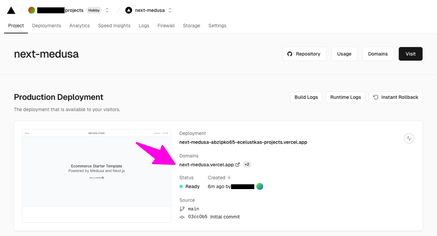Open the deployment preview thumbnail
The height and width of the screenshot is (236, 437).
click(97, 176)
